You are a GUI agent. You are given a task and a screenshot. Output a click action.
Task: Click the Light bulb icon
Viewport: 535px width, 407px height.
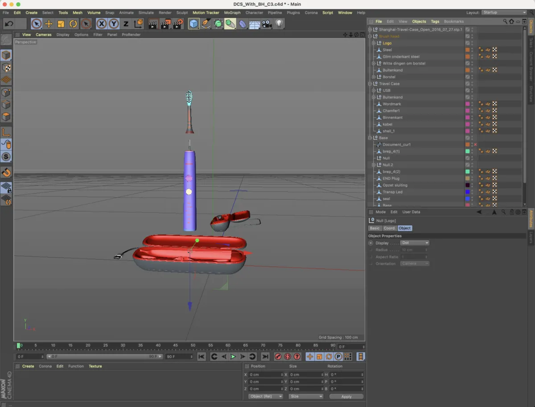[x=279, y=24]
